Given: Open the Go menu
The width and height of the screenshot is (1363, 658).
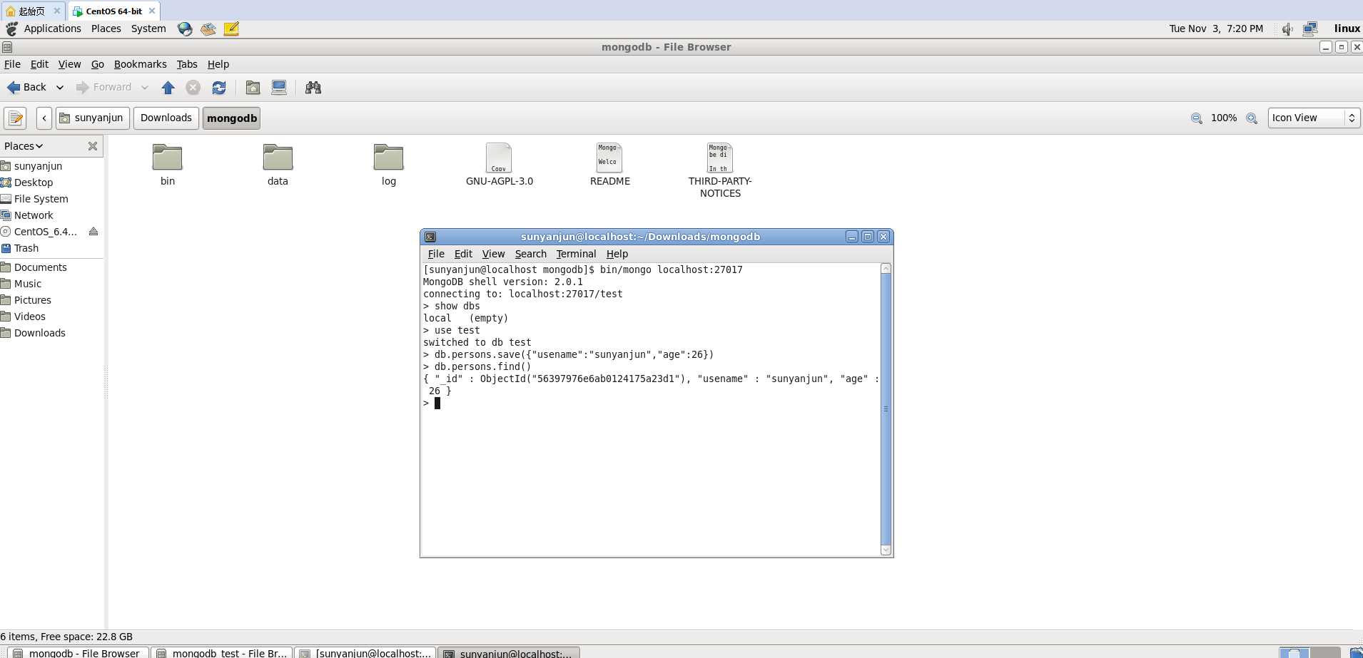Looking at the screenshot, I should pyautogui.click(x=98, y=64).
